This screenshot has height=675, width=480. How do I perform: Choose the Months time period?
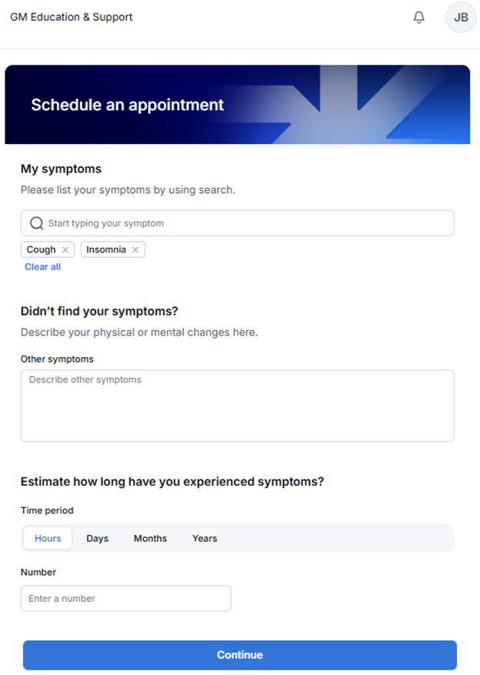(150, 538)
